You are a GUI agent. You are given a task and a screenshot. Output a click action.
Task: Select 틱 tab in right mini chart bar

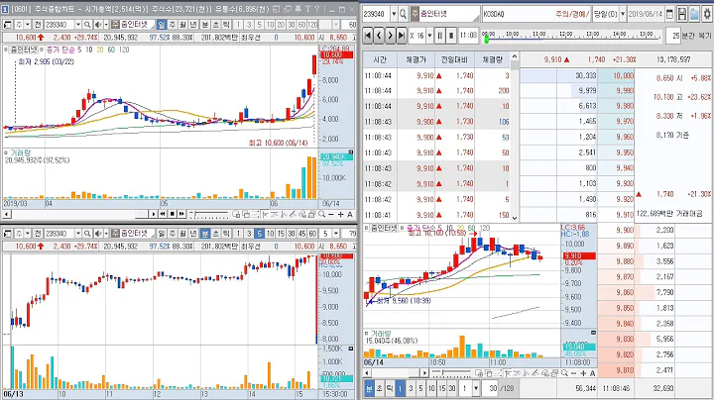pyautogui.click(x=390, y=389)
